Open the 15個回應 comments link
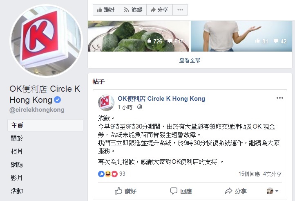295x201 pixels. click(249, 174)
